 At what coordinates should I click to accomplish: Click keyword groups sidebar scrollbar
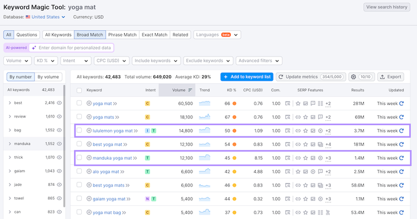[x=64, y=146]
